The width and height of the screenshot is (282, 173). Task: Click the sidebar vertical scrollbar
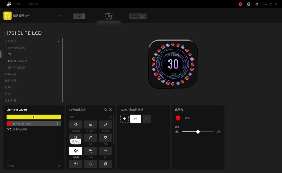(x=63, y=70)
